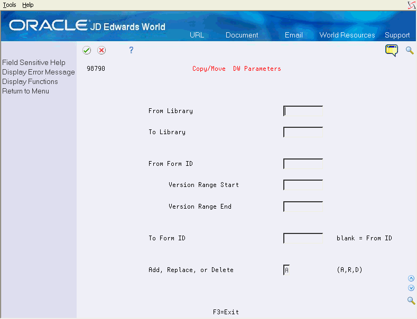Open the yellow speech bubble icon
The image size is (417, 319).
pyautogui.click(x=392, y=50)
